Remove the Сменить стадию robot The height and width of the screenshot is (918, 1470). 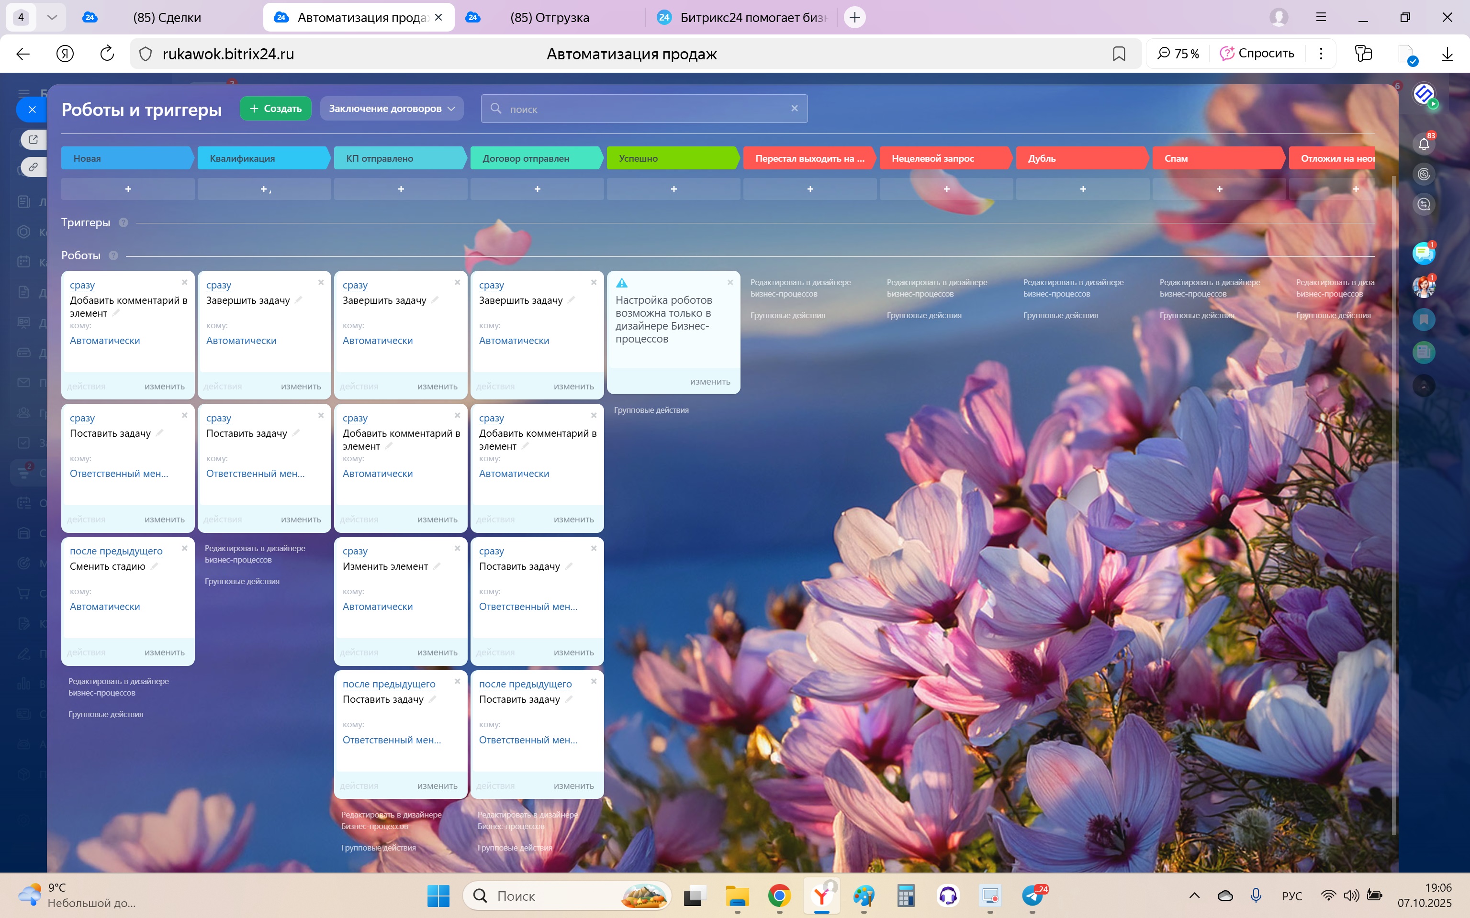(185, 548)
